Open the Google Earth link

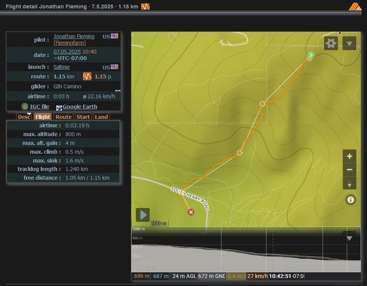[80, 106]
